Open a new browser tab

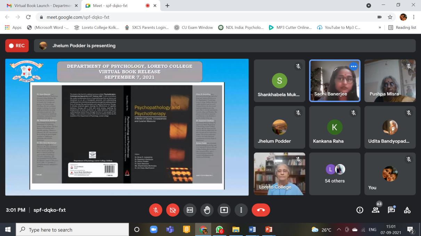click(167, 6)
